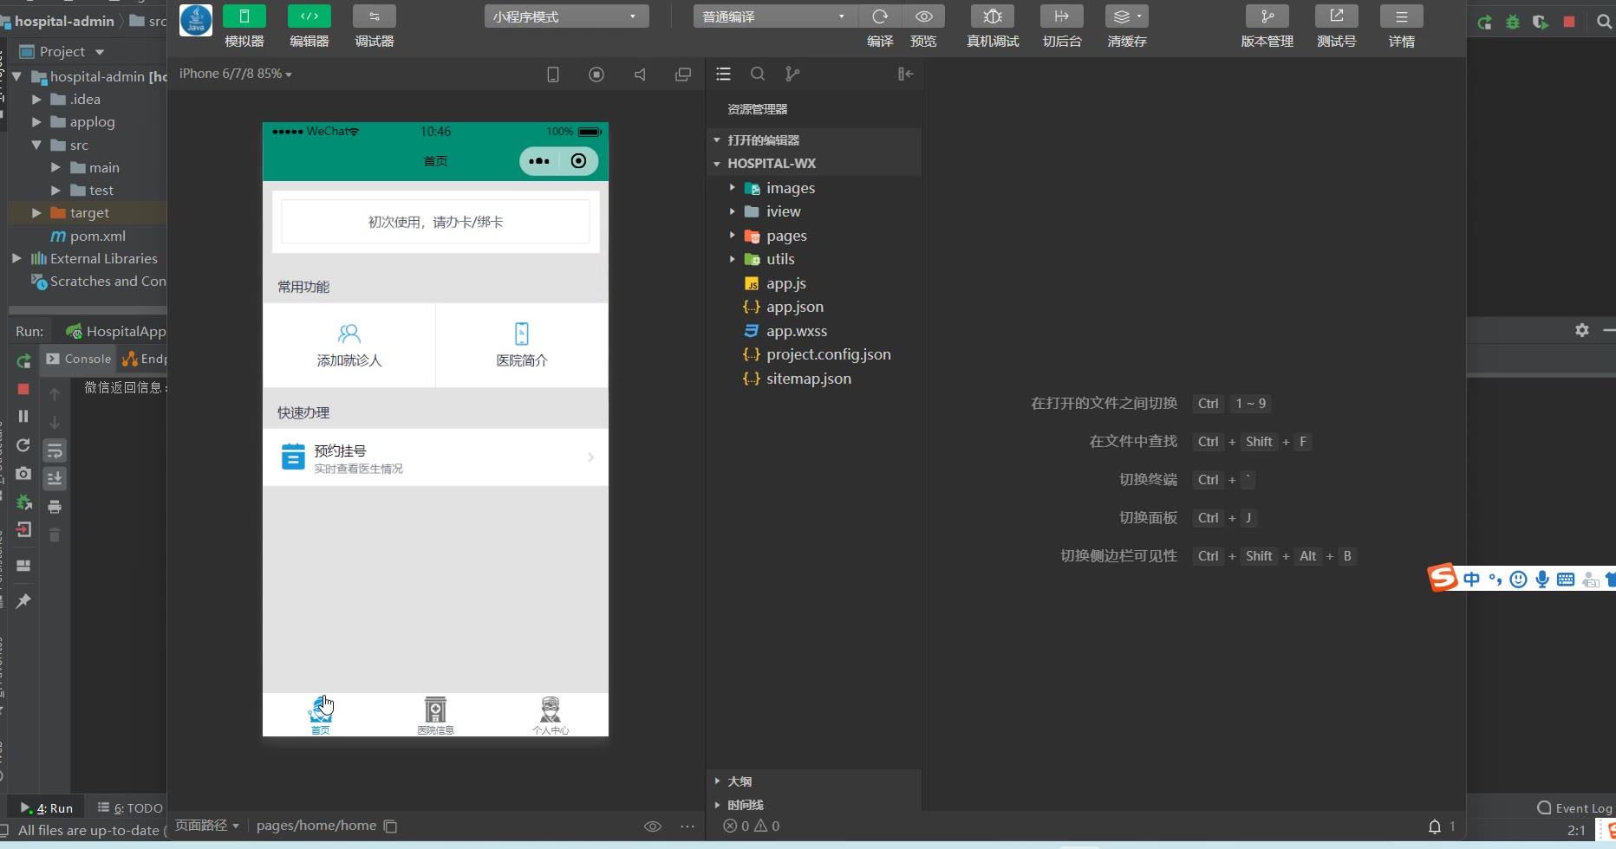
Task: Toggle the 模拟器 simulator panel button
Action: click(244, 16)
